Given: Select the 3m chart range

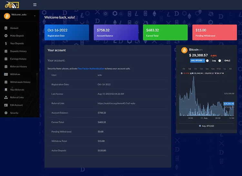Looking at the screenshot, I should [207, 69].
